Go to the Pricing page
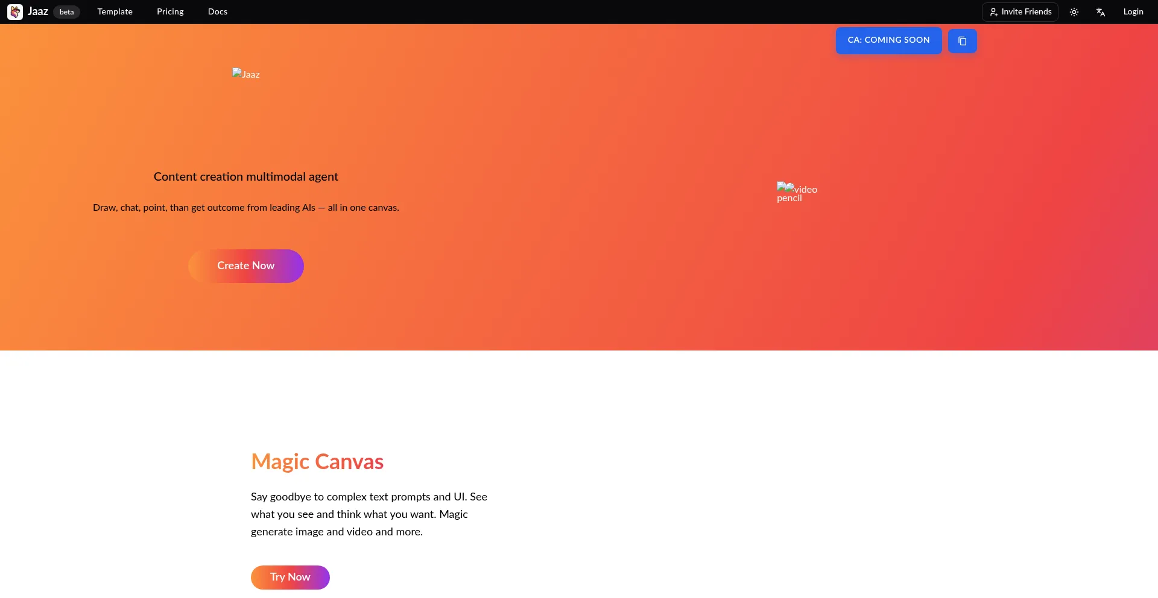 point(170,12)
